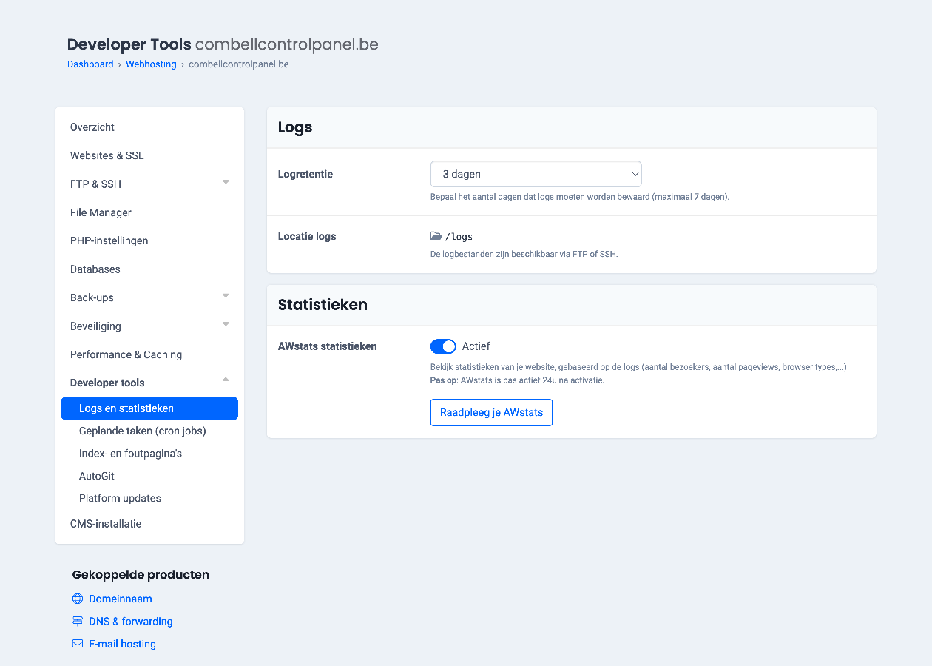Expand the FTP & SSH submenu arrow

(226, 182)
